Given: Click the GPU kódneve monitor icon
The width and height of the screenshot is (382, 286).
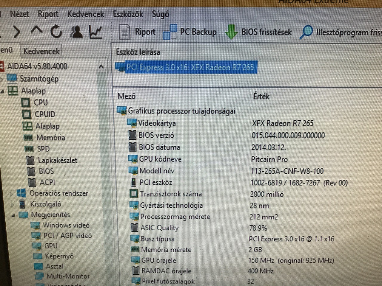Looking at the screenshot, I should tap(133, 159).
